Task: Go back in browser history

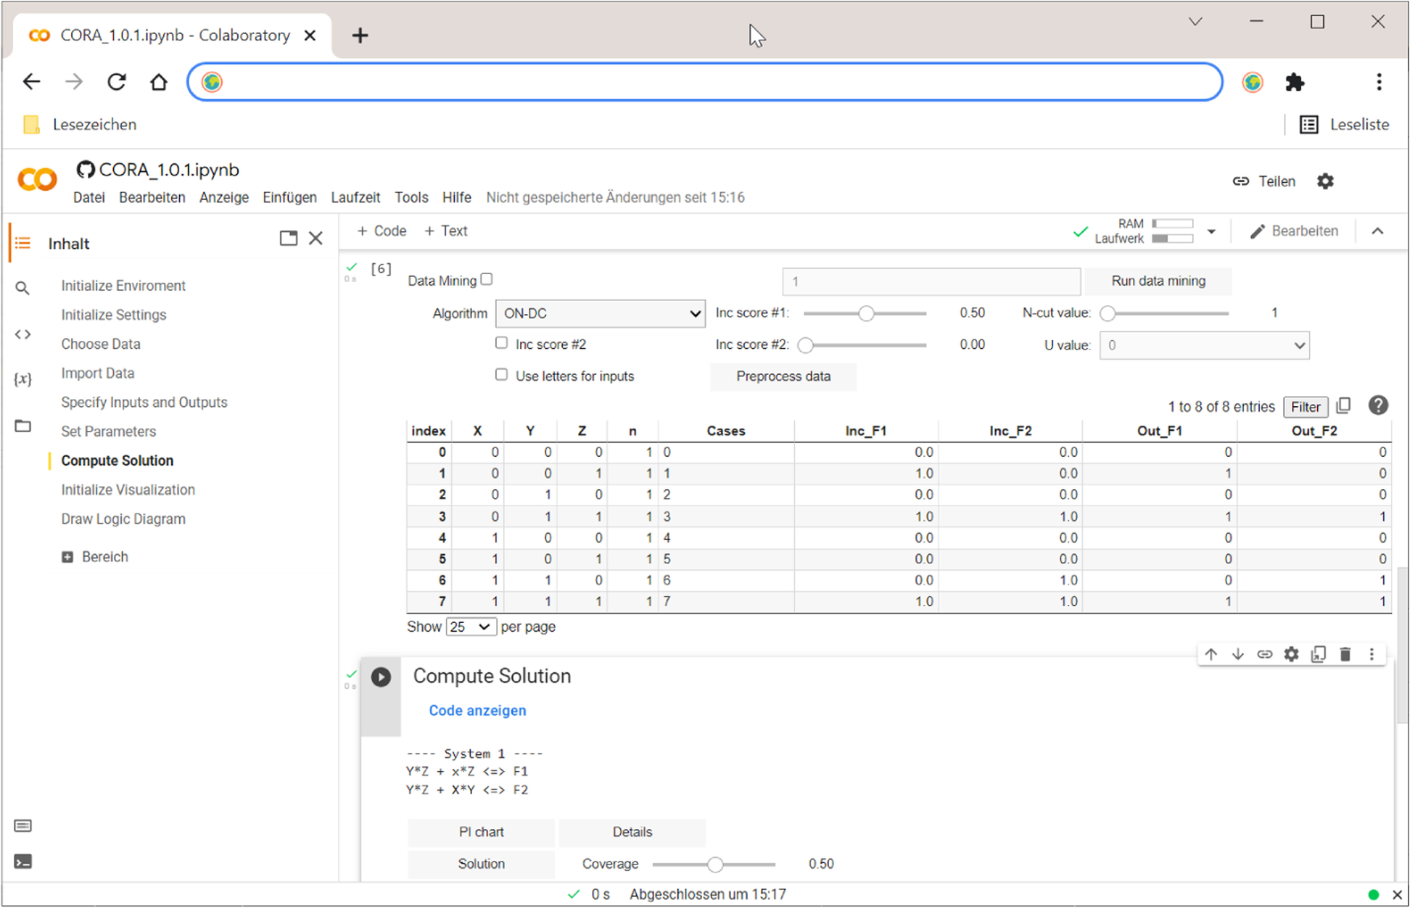Action: click(31, 82)
